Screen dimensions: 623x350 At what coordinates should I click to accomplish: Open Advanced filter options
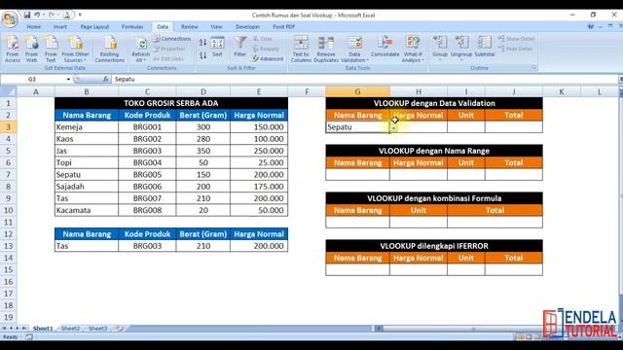pyautogui.click(x=268, y=58)
